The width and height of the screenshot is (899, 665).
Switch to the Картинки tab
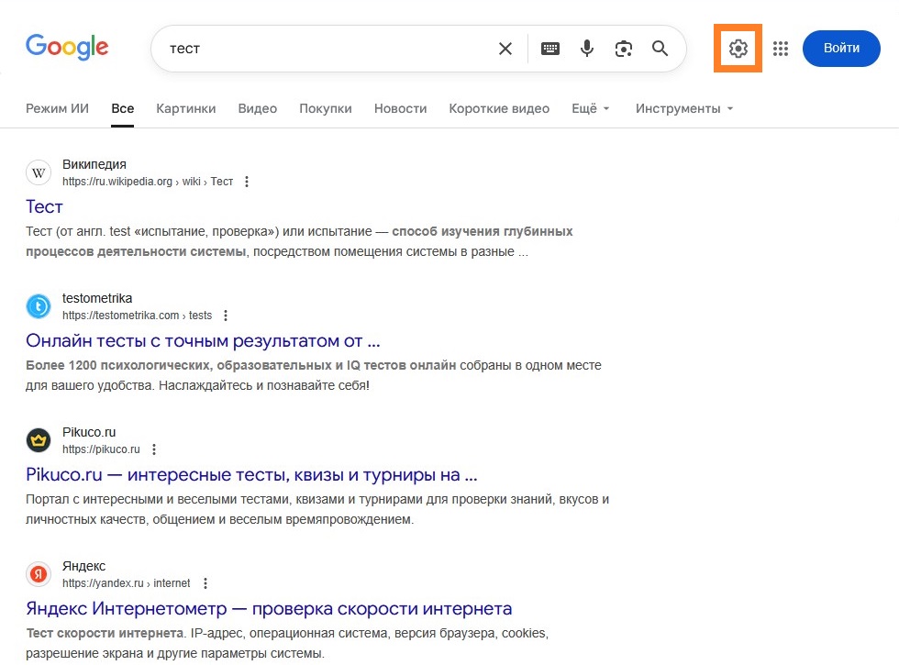click(x=186, y=108)
